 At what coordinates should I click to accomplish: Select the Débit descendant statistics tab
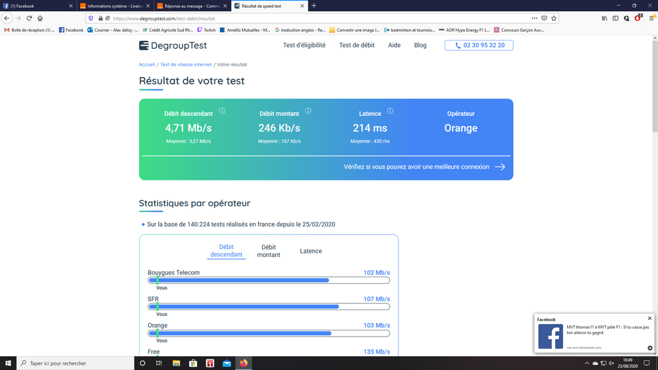(226, 251)
